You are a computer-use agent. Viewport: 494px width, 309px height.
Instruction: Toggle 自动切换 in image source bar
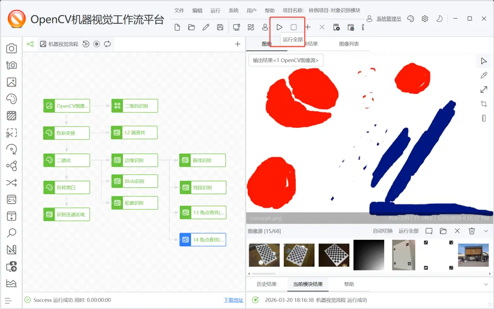click(383, 231)
